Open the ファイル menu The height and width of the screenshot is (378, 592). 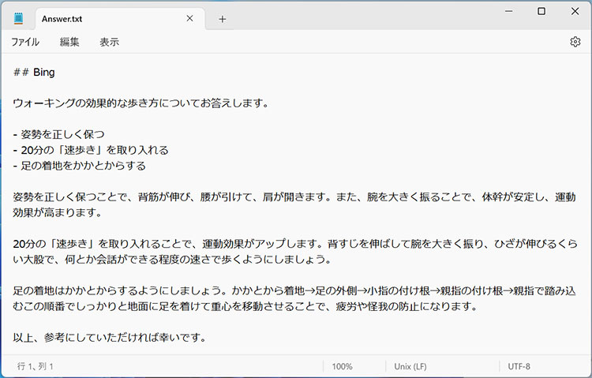point(25,42)
